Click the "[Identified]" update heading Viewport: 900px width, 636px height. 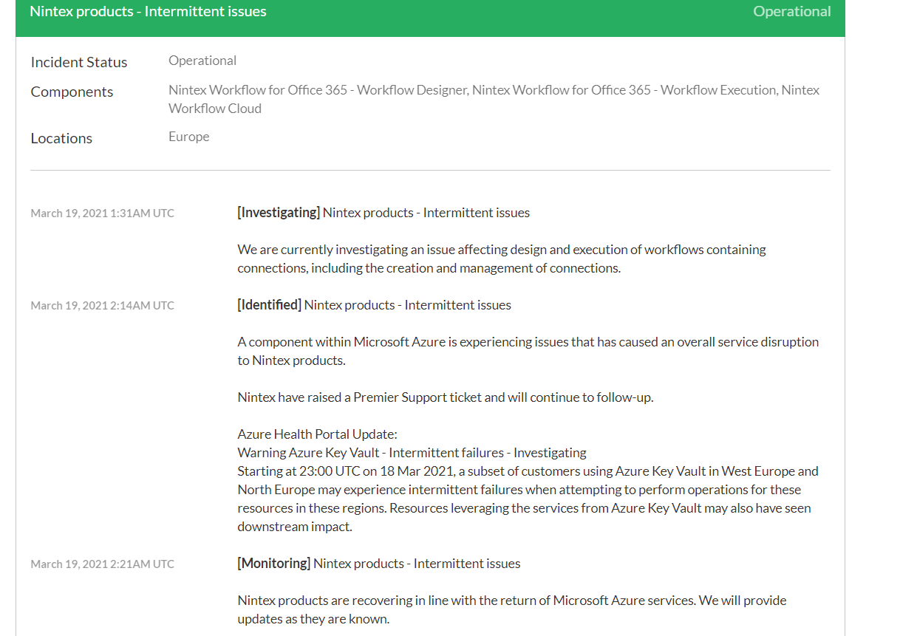(374, 305)
